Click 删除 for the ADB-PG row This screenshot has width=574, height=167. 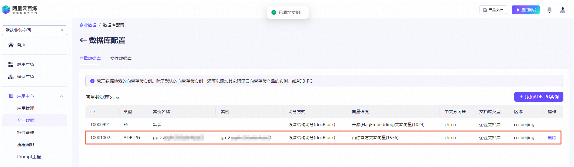tap(552, 138)
